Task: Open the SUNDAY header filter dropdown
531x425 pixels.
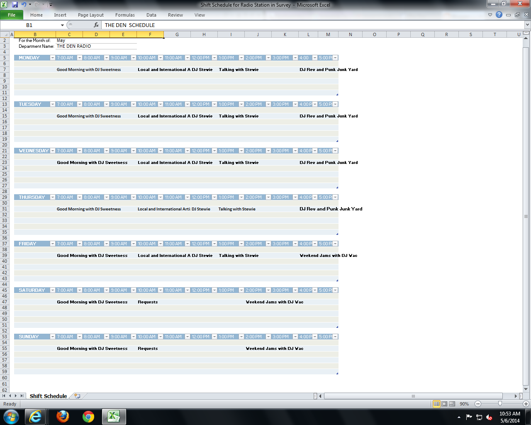Action: coord(52,337)
